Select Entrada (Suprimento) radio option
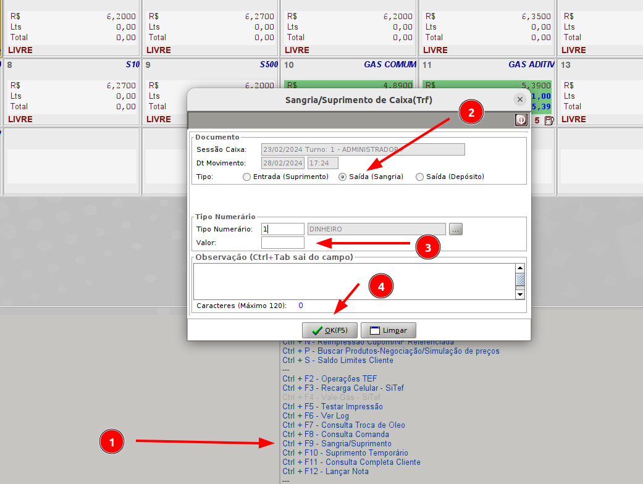 click(x=247, y=177)
